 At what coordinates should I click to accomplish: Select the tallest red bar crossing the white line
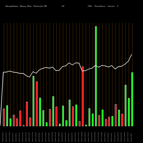point(83,96)
